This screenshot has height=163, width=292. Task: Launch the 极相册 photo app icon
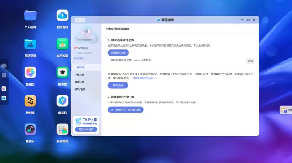30,72
